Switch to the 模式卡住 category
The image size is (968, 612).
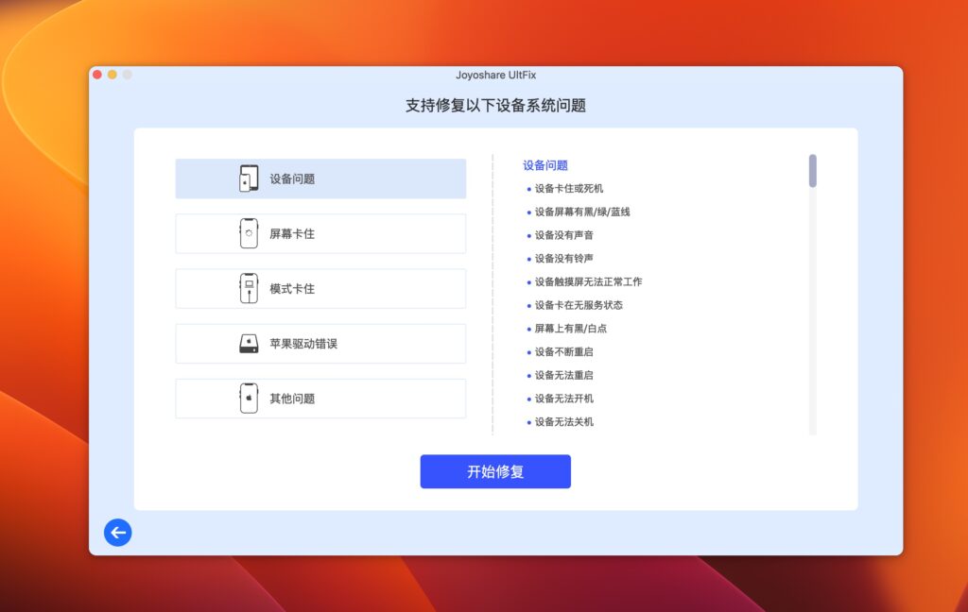coord(320,287)
